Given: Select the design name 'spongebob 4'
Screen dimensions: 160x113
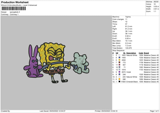Looking at the screenshot, I should [x=15, y=12].
